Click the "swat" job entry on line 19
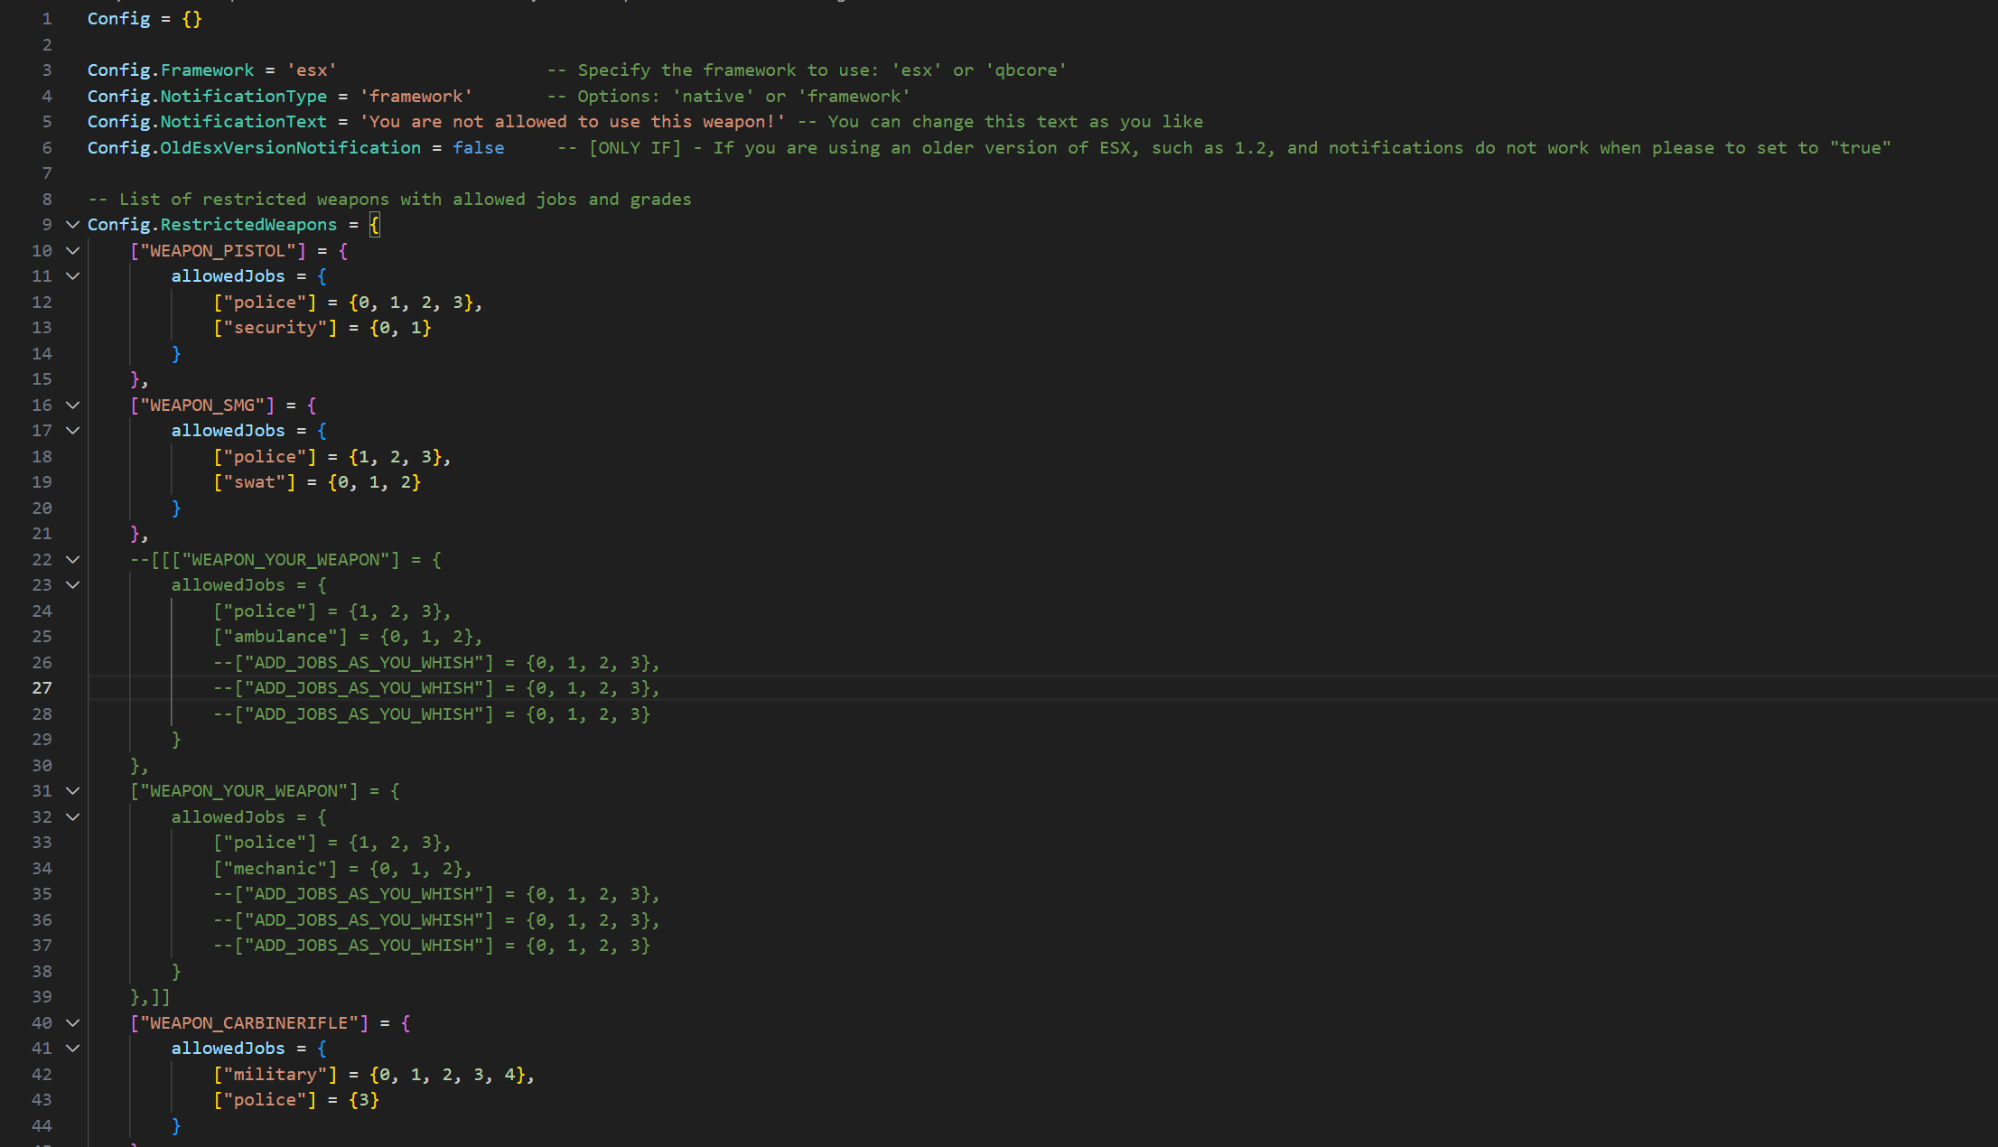1998x1147 pixels. pyautogui.click(x=254, y=482)
